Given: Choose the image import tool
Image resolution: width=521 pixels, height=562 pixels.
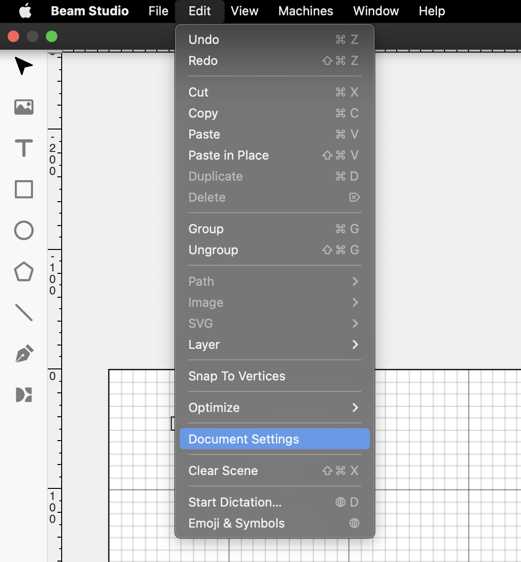Looking at the screenshot, I should [23, 108].
